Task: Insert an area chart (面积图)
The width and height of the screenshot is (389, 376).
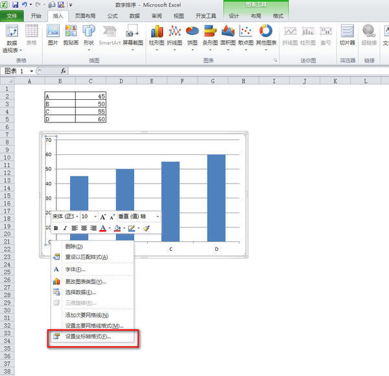Action: coord(228,34)
